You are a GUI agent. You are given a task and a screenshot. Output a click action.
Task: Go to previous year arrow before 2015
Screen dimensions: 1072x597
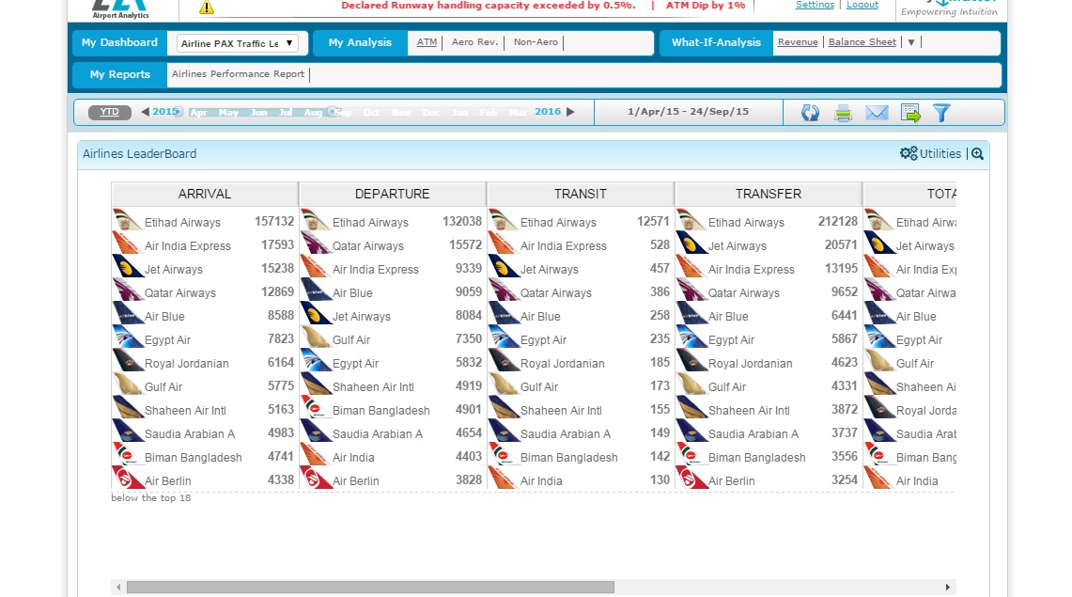pos(145,112)
